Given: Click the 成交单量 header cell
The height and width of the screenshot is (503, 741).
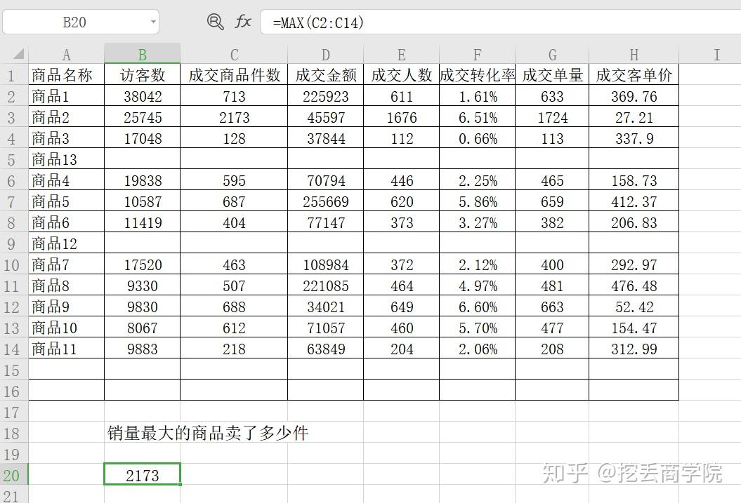Looking at the screenshot, I should 552,74.
